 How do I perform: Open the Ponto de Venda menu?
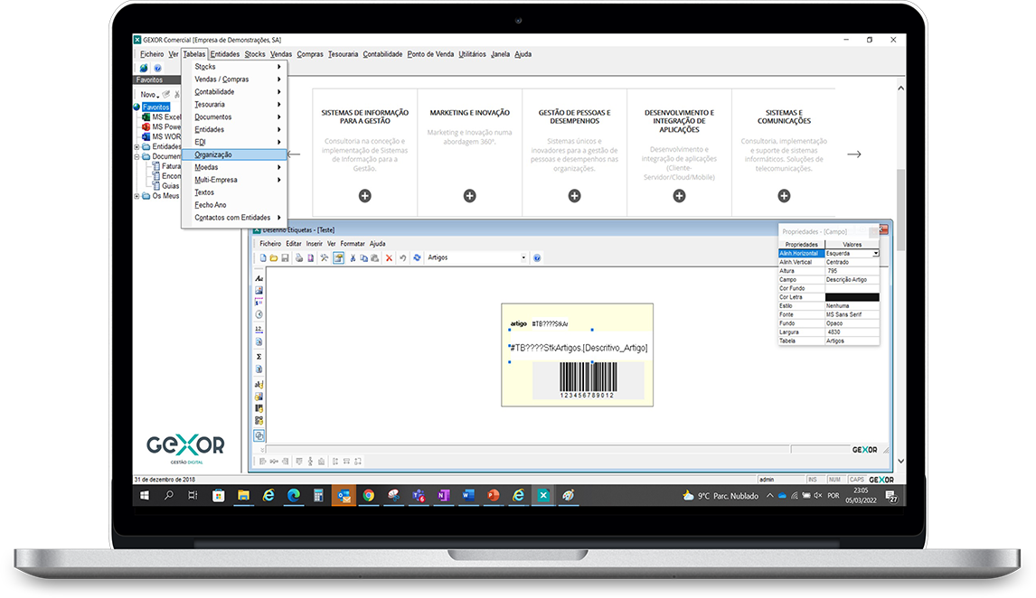[430, 54]
